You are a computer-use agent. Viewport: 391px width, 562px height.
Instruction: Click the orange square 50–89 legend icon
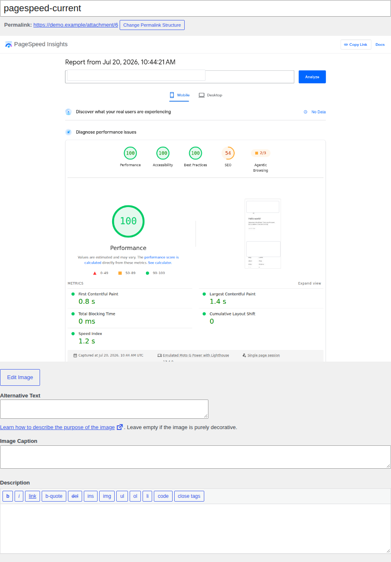click(x=120, y=273)
